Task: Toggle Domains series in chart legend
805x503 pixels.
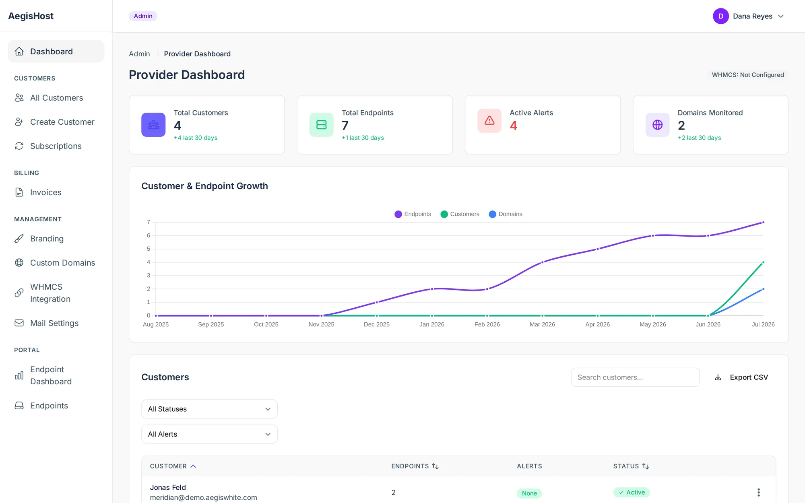Action: point(506,214)
